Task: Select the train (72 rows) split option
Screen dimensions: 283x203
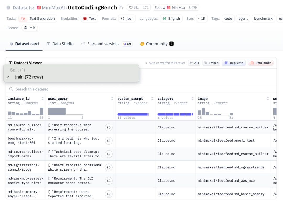Action: coord(29,77)
